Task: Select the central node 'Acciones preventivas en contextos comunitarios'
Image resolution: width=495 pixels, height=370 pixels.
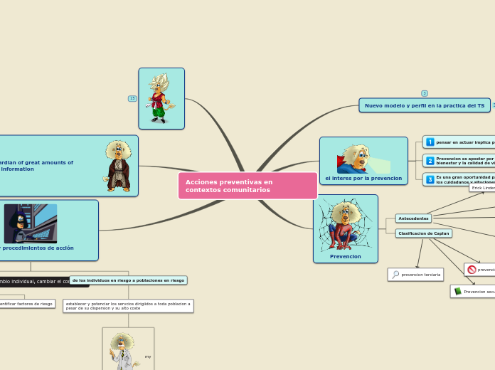Action: (247, 186)
